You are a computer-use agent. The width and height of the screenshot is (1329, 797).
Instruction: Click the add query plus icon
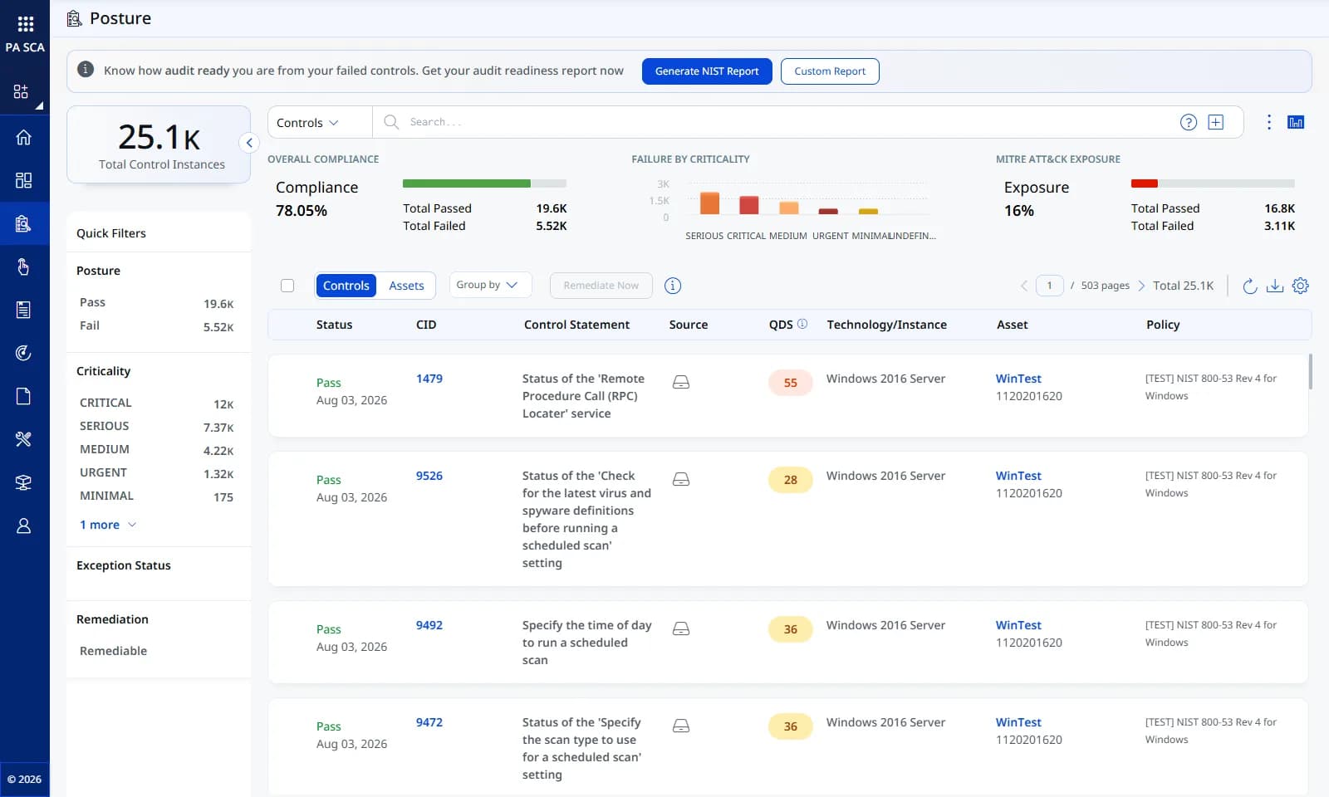1216,122
